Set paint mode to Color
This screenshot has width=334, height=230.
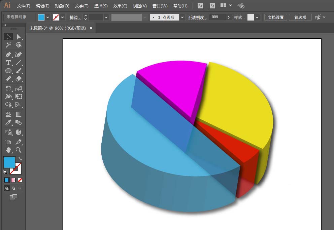tap(7, 180)
